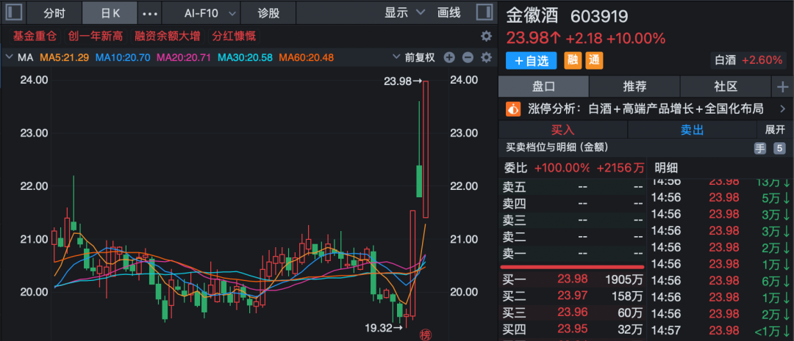Click 1905万 bid-one amount
This screenshot has height=341, width=794.
pos(624,279)
